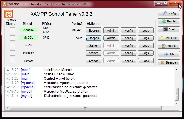This screenshot has width=184, height=119.
Task: Stop the MySQL module
Action: [94, 38]
